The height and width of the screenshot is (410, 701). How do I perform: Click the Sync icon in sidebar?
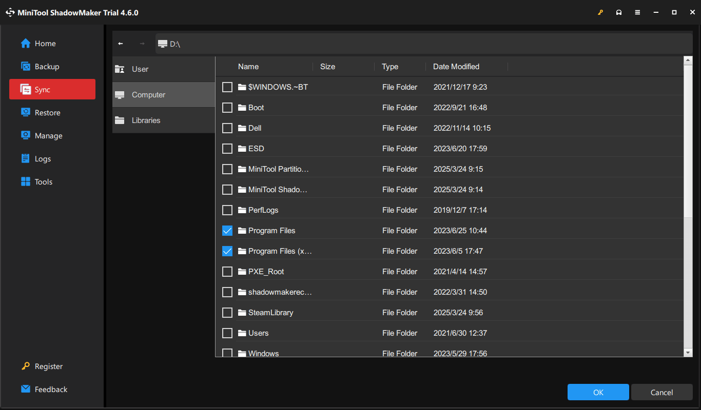(x=26, y=90)
